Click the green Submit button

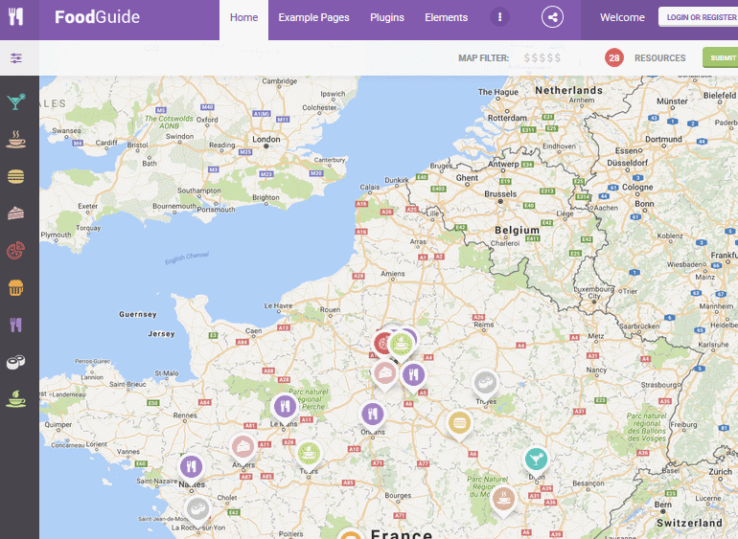point(721,57)
